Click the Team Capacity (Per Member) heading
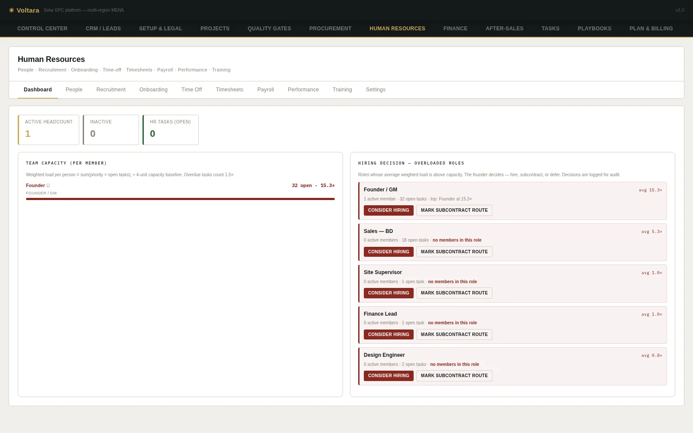Viewport: 693px width, 433px height. (66, 163)
